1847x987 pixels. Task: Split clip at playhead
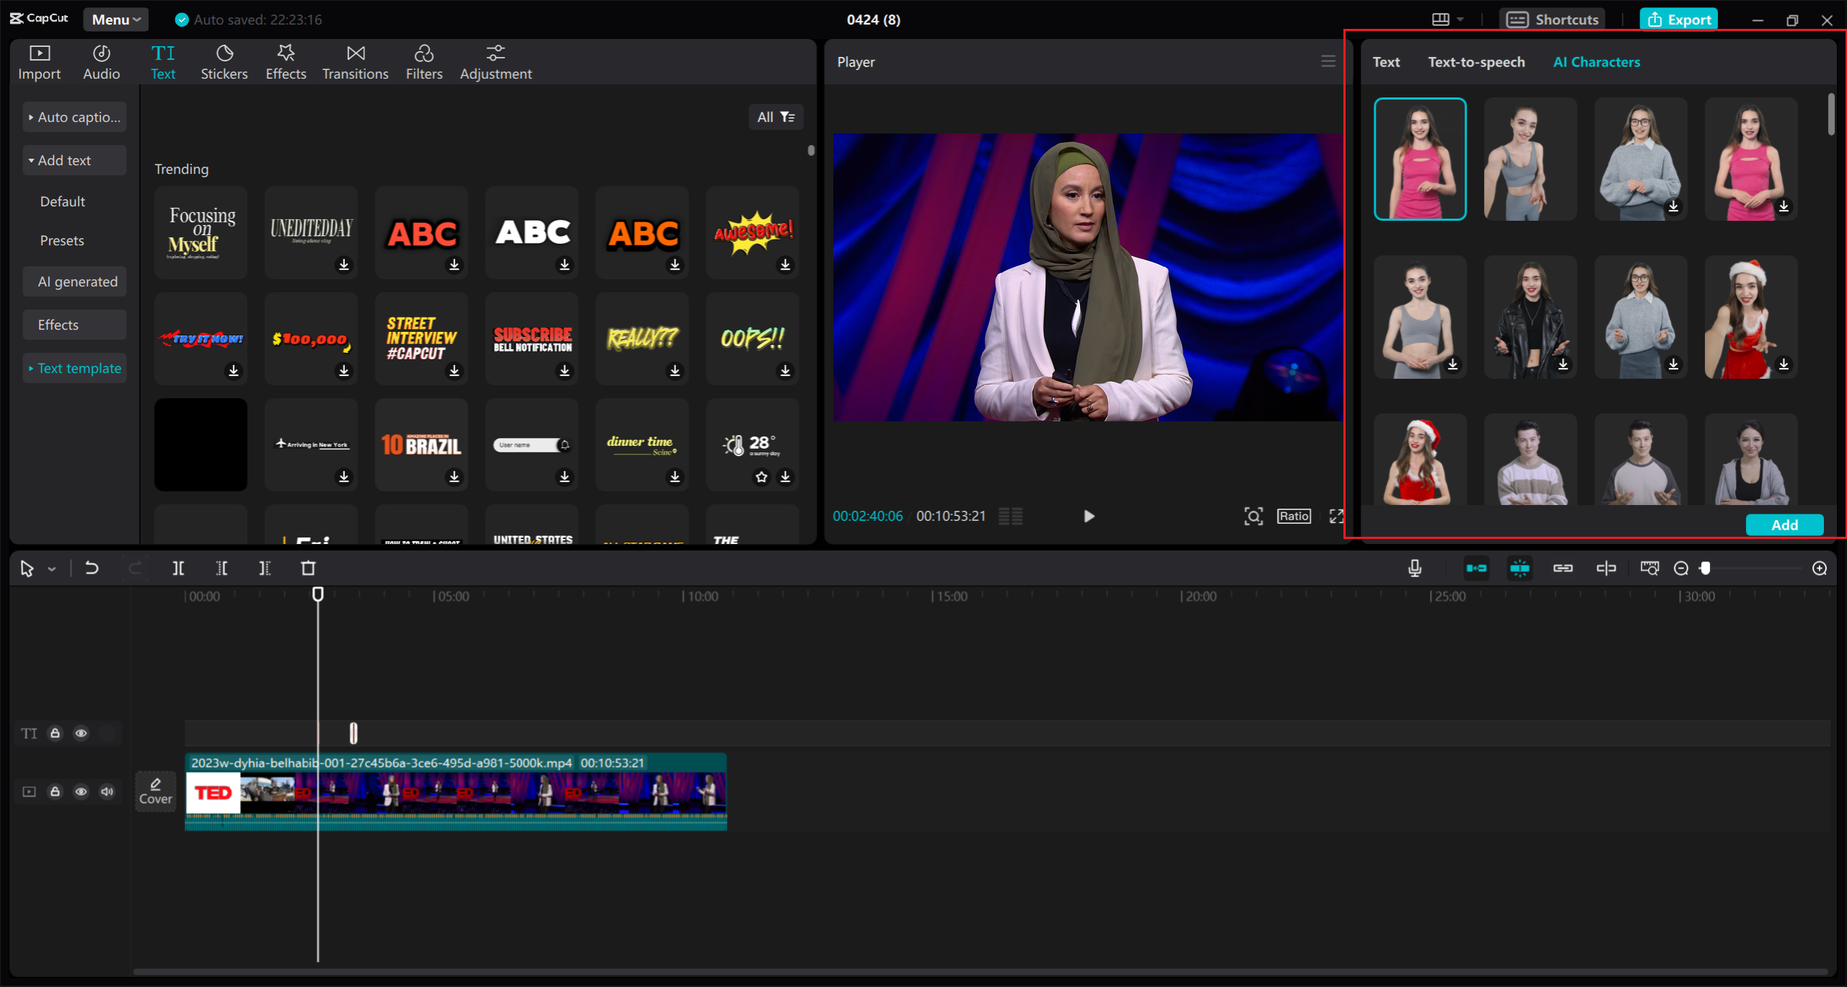pyautogui.click(x=178, y=569)
